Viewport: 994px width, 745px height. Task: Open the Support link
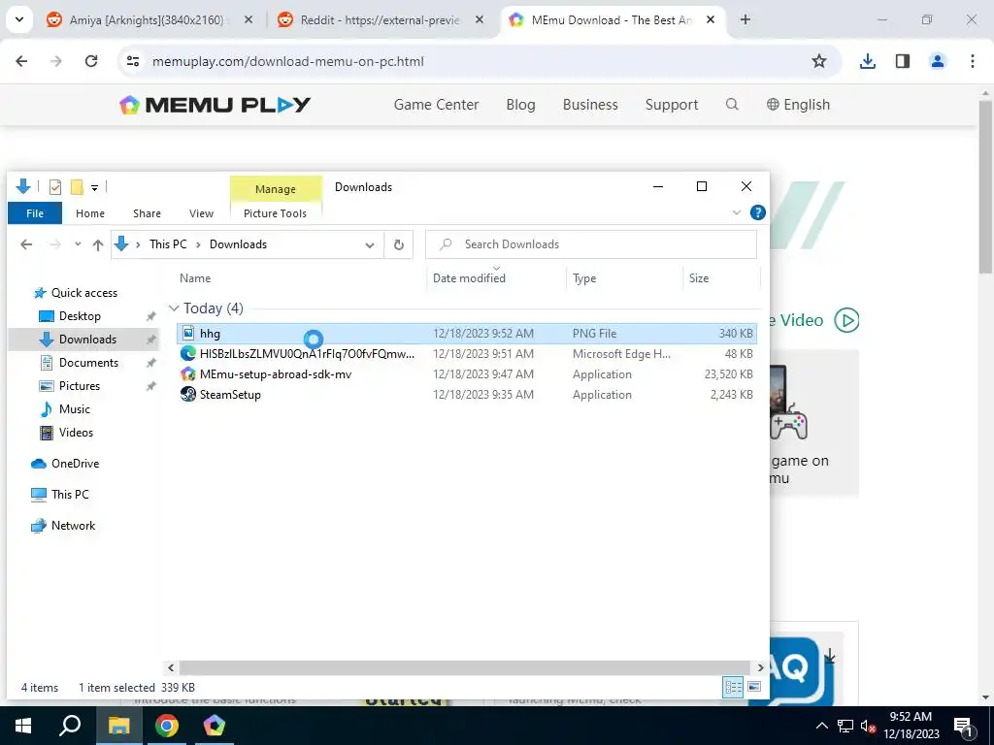672,105
